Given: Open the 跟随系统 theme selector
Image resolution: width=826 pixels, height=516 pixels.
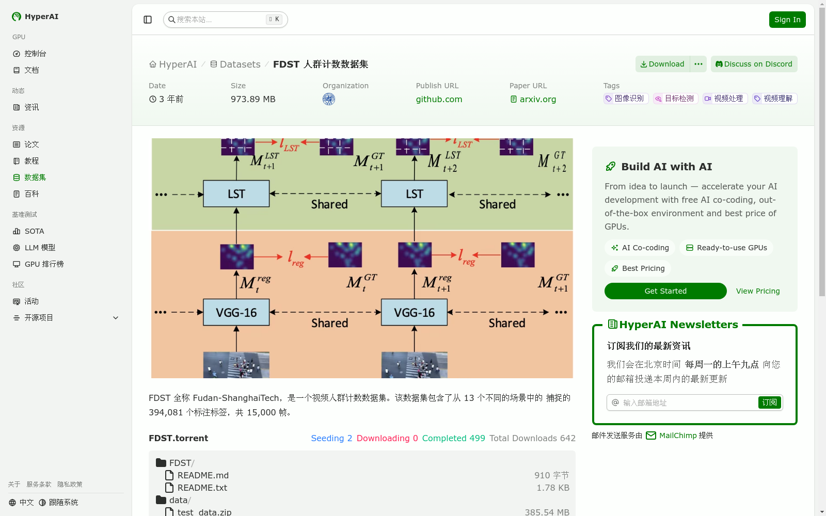Looking at the screenshot, I should pos(58,503).
